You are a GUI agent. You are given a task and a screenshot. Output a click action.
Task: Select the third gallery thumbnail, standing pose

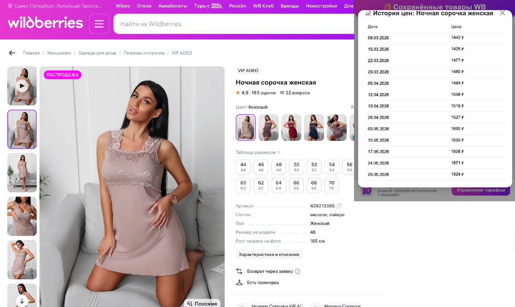coord(22,173)
